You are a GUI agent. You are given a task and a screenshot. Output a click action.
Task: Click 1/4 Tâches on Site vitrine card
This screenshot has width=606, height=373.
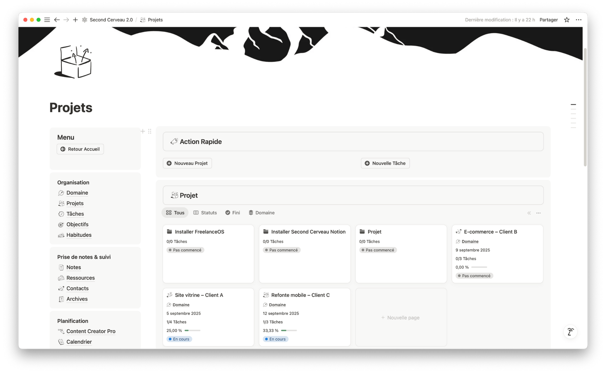pyautogui.click(x=177, y=322)
